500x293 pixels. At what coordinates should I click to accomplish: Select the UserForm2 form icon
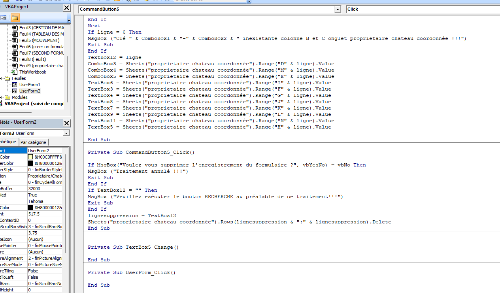[x=15, y=91]
